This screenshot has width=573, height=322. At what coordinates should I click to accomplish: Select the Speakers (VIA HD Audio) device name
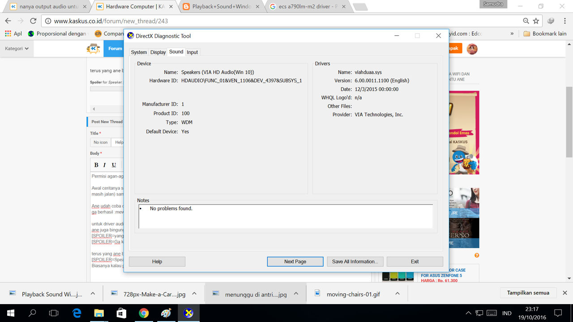click(x=218, y=72)
